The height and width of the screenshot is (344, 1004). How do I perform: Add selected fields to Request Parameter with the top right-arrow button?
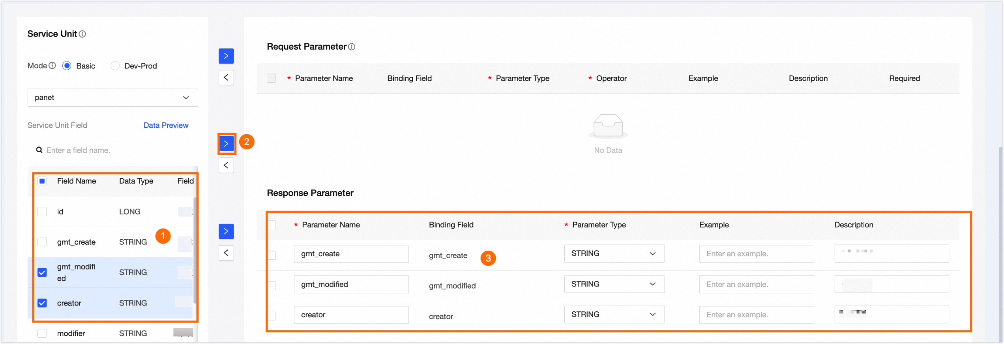[x=226, y=56]
